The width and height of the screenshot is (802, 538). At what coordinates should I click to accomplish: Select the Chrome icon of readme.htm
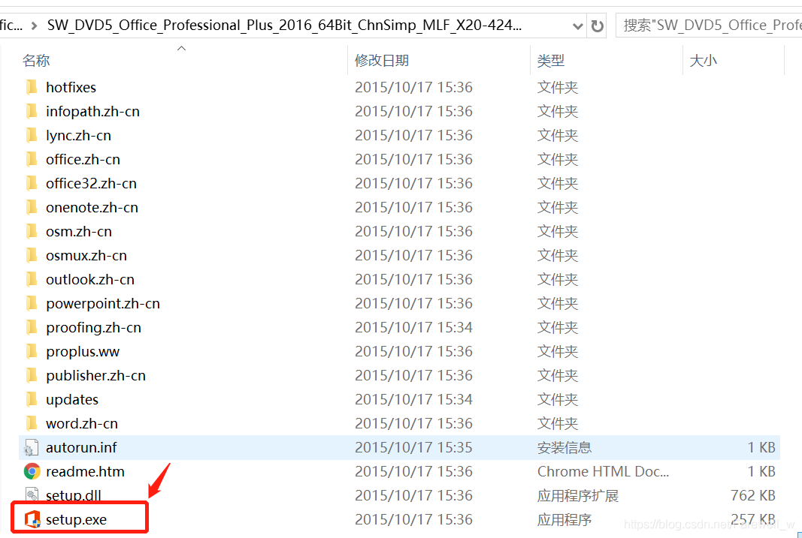32,471
